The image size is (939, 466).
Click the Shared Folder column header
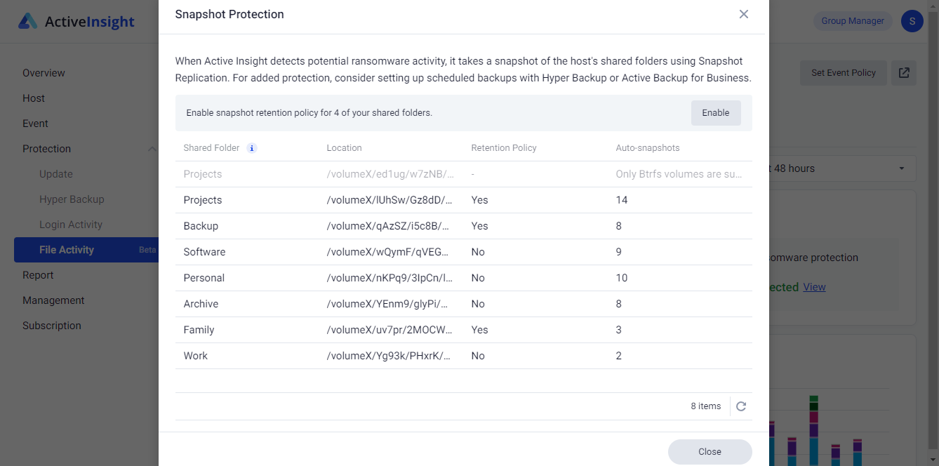pos(211,148)
